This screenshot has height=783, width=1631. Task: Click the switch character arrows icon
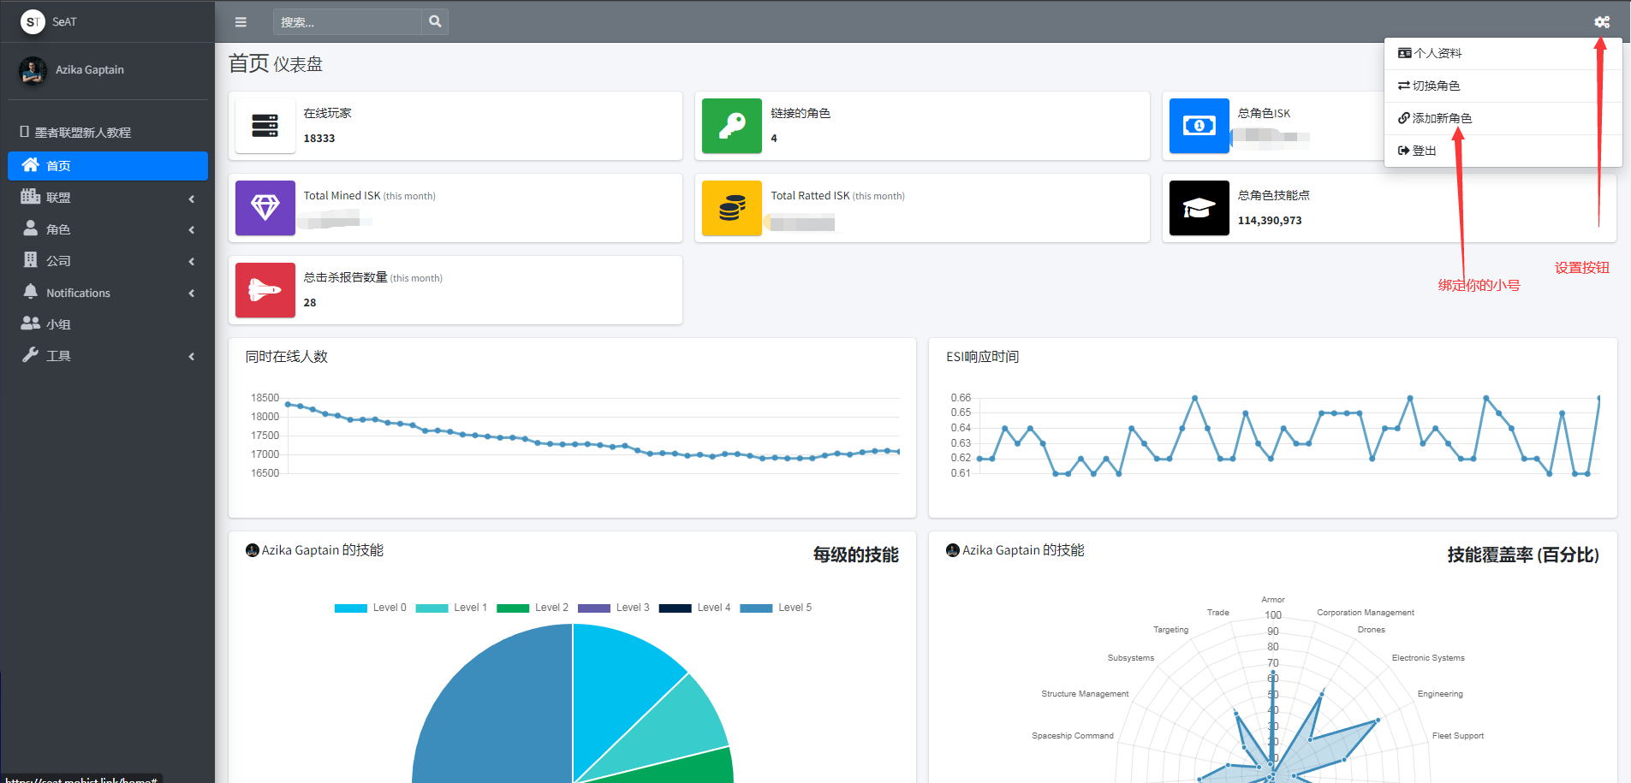coord(1404,86)
